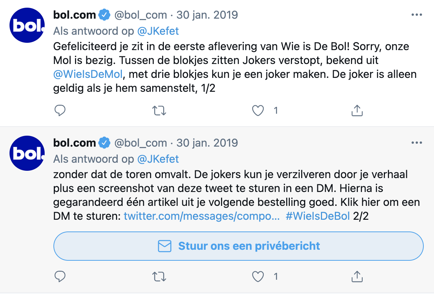Share the second bol.com tweet
Screen dimensions: 434x294
[357, 276]
